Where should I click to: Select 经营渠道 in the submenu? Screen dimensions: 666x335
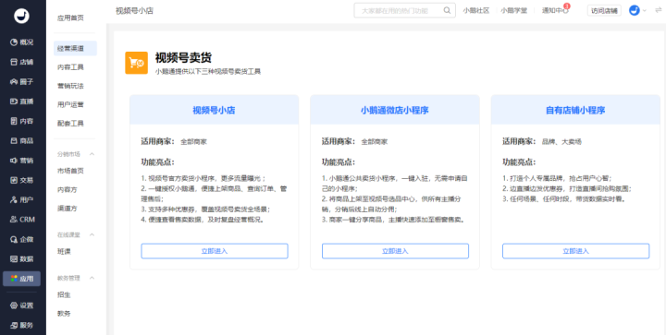tap(75, 48)
